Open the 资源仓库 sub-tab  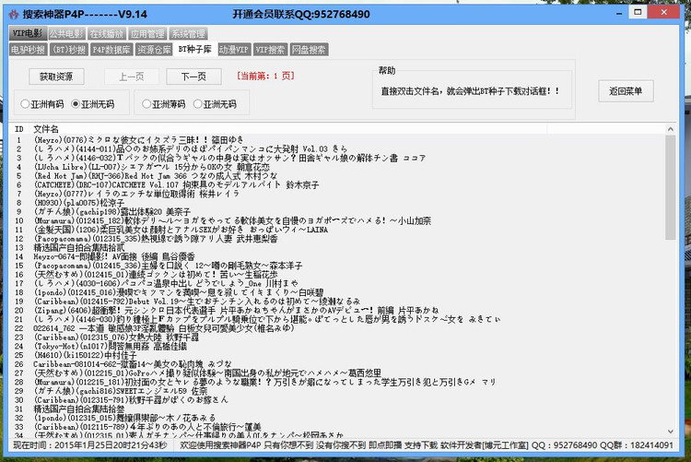coord(154,50)
